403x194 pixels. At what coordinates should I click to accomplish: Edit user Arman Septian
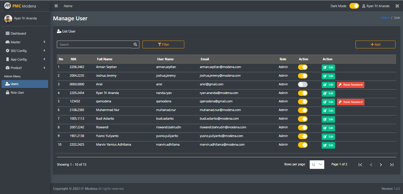coord(328,67)
